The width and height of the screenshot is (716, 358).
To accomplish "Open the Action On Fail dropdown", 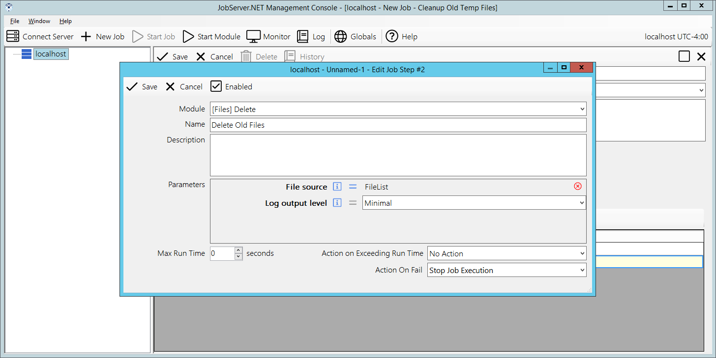I will coord(582,270).
